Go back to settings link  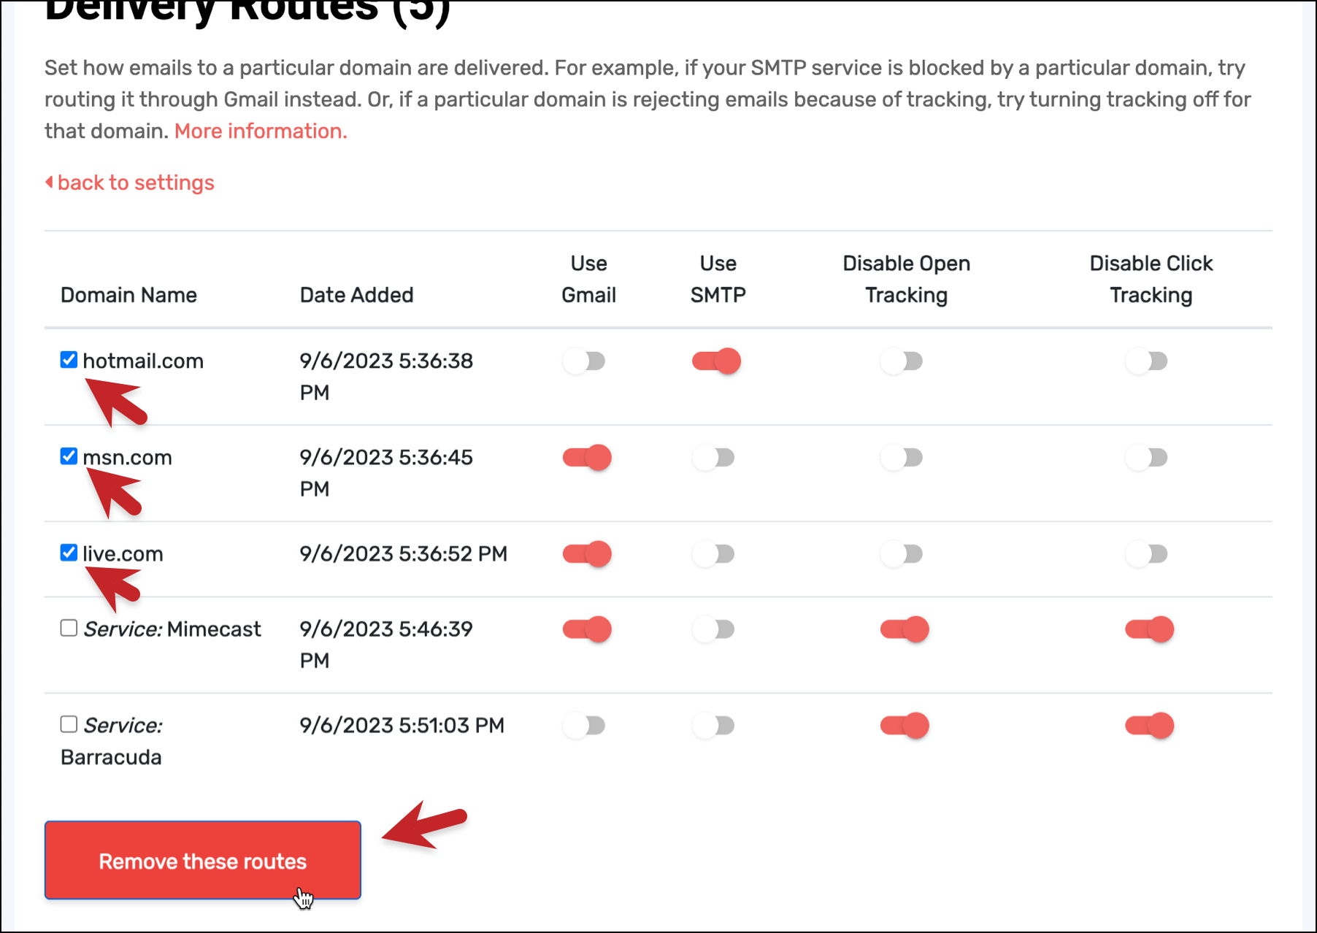[x=130, y=183]
